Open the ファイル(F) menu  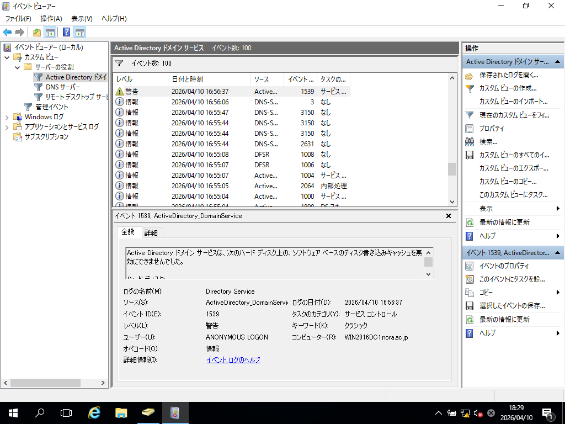pos(18,19)
